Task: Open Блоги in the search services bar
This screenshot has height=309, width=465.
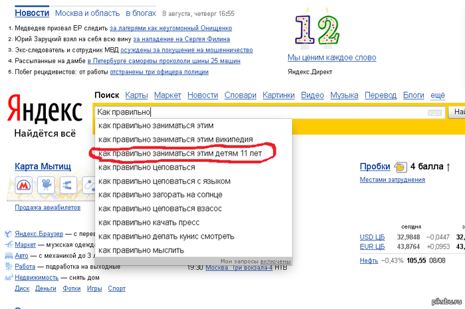Action: [413, 95]
